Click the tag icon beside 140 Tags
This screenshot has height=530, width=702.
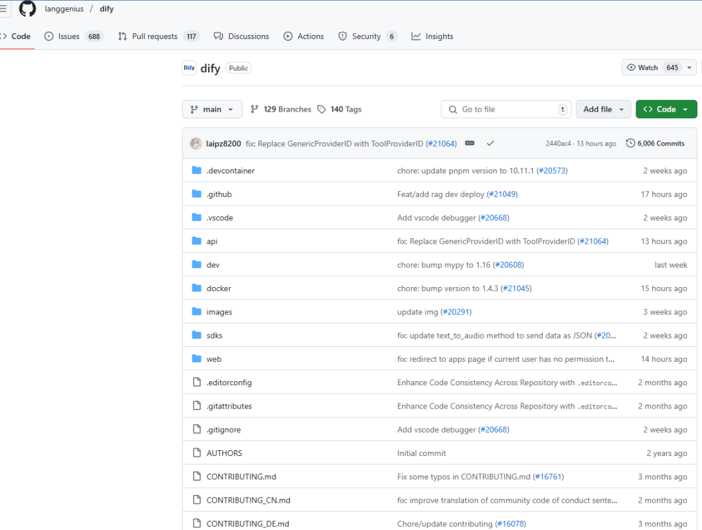tap(322, 109)
